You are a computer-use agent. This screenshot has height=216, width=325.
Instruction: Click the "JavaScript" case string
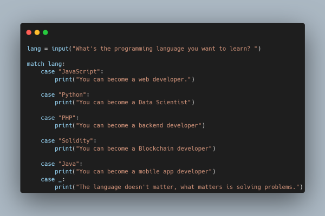pyautogui.click(x=79, y=71)
